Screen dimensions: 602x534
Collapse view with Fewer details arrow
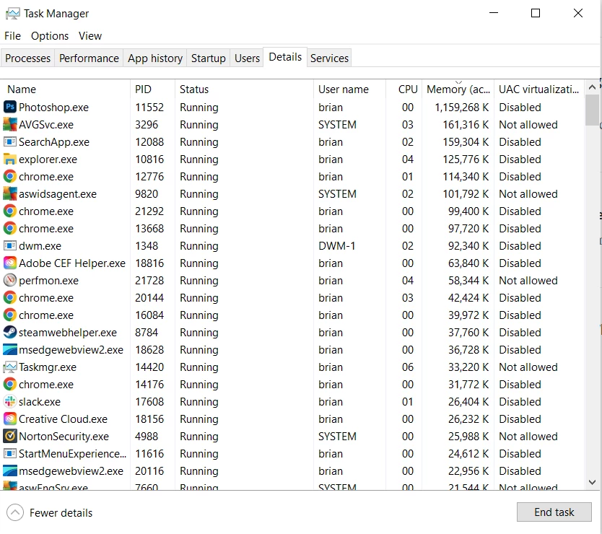[15, 512]
